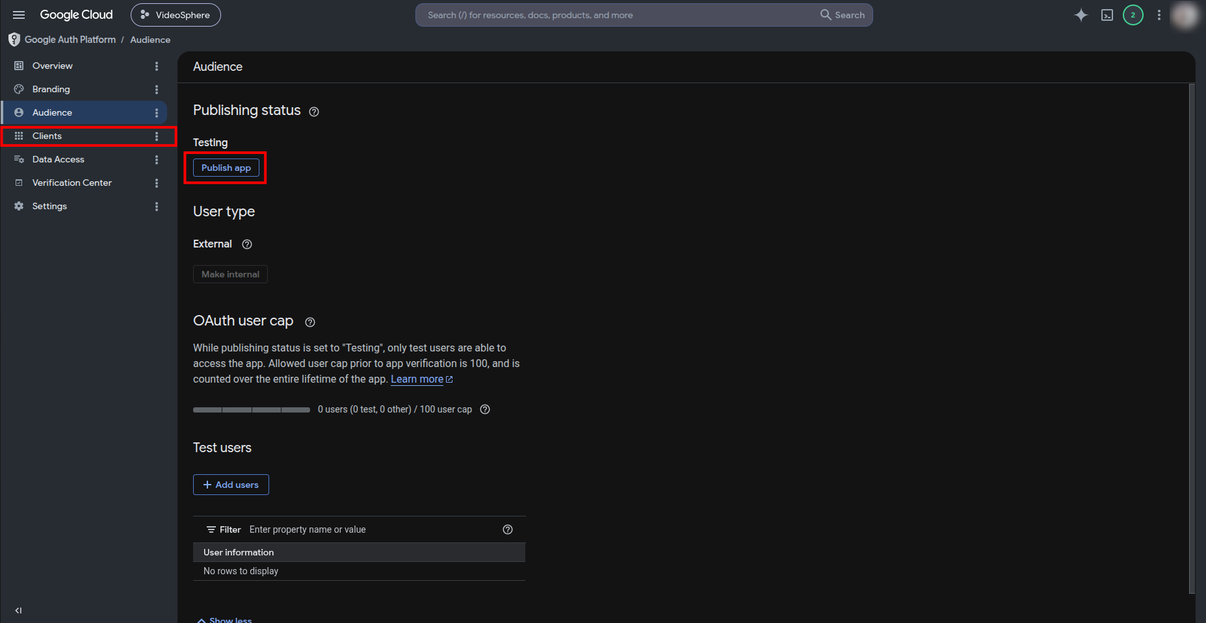
Task: Click the page vertical scrollbar
Action: coord(1192,338)
